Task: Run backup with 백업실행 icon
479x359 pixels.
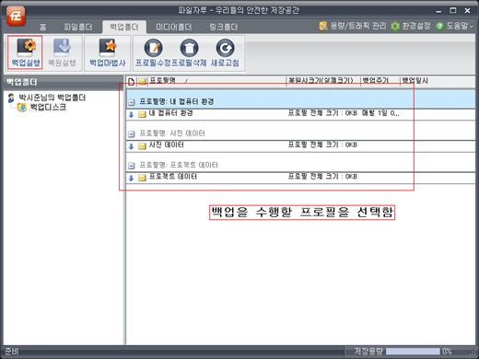Action: [25, 52]
